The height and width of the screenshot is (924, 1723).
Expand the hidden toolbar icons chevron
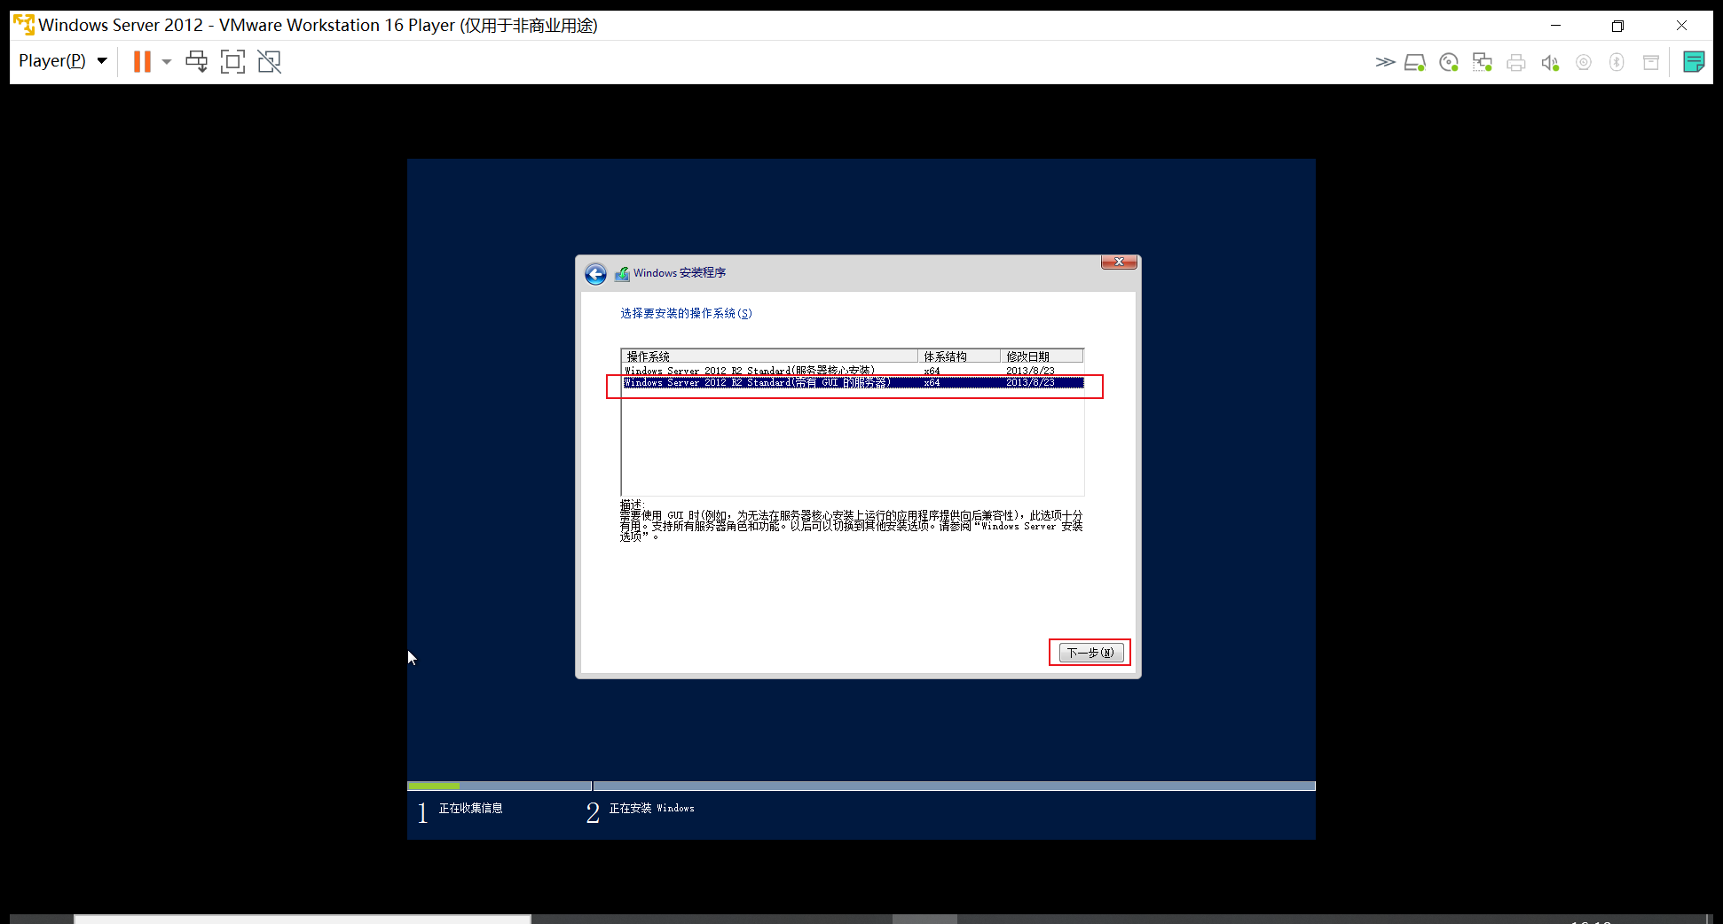pyautogui.click(x=1384, y=62)
